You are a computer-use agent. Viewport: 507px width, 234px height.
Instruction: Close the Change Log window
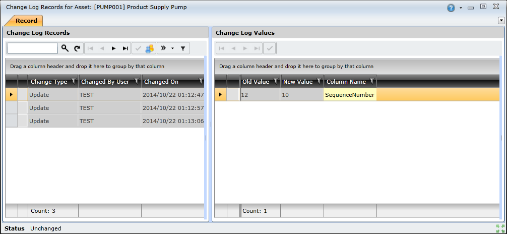(496, 6)
